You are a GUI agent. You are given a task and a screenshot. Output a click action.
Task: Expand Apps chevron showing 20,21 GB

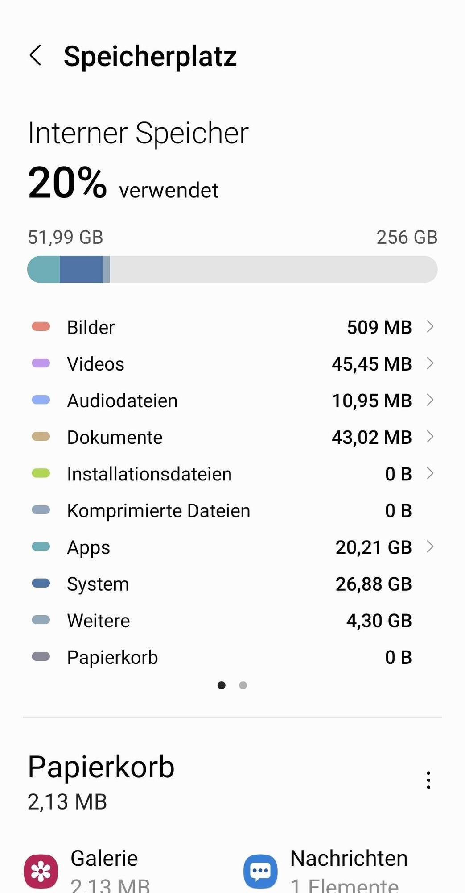430,547
